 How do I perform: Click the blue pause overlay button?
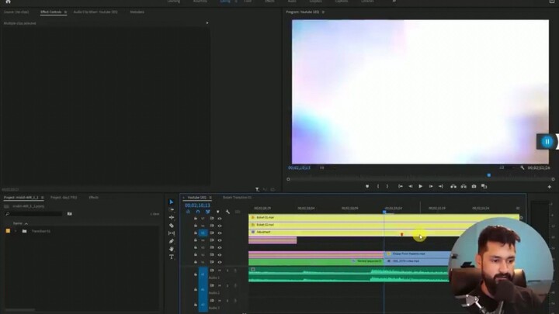click(547, 142)
